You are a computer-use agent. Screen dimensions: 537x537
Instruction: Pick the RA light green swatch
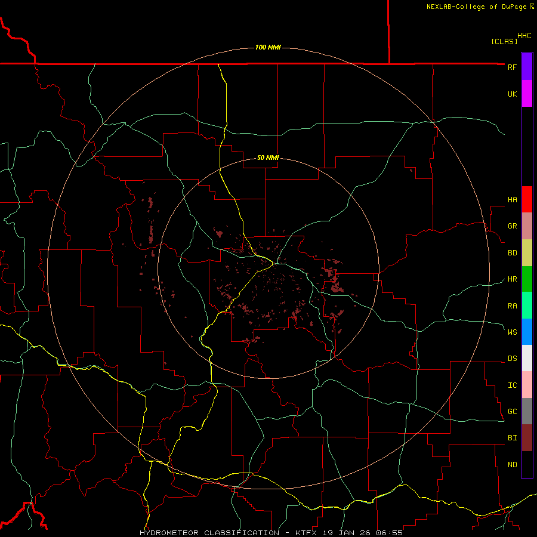tap(527, 305)
